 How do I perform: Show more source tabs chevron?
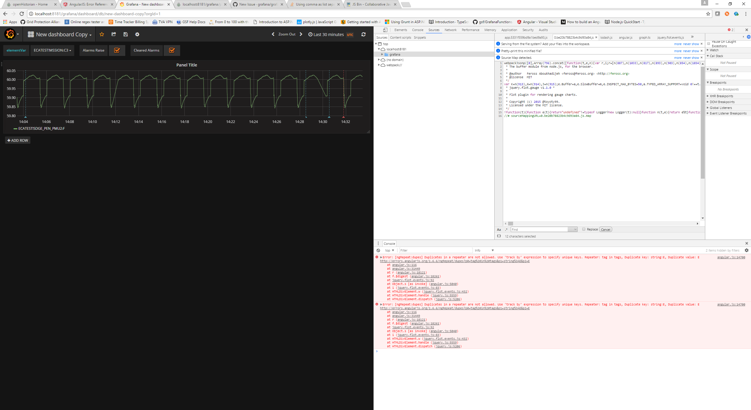pos(692,37)
